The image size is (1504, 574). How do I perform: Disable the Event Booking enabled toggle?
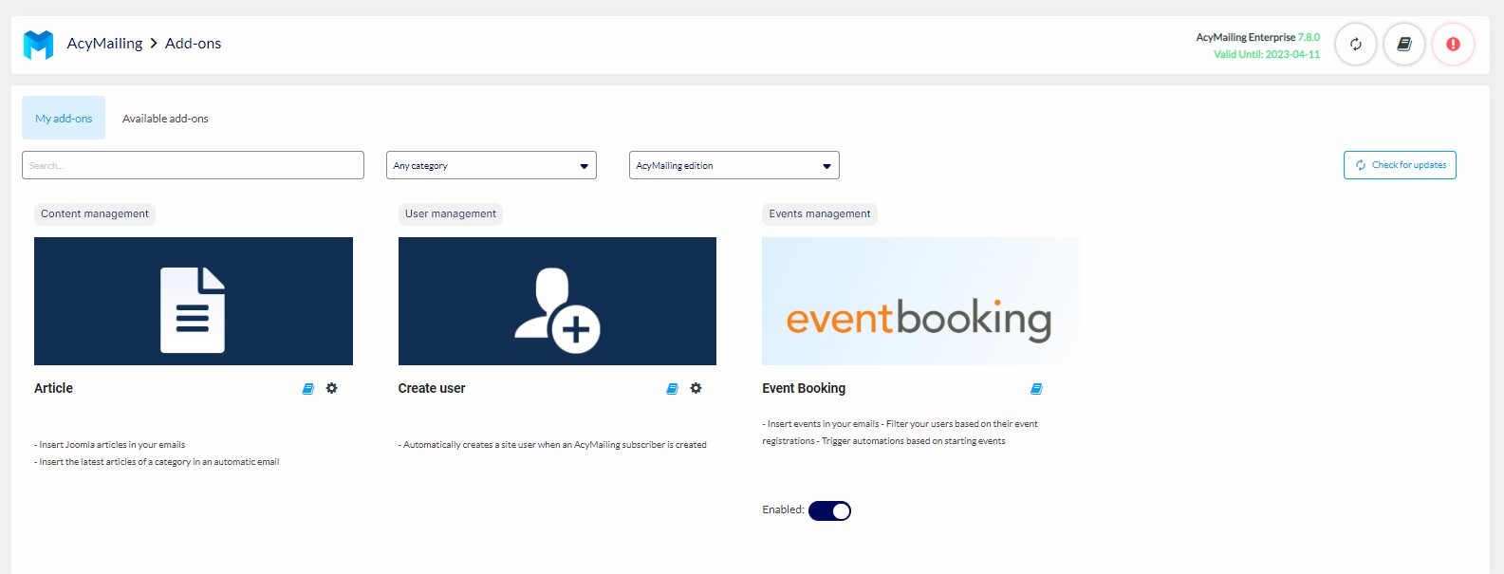point(829,511)
